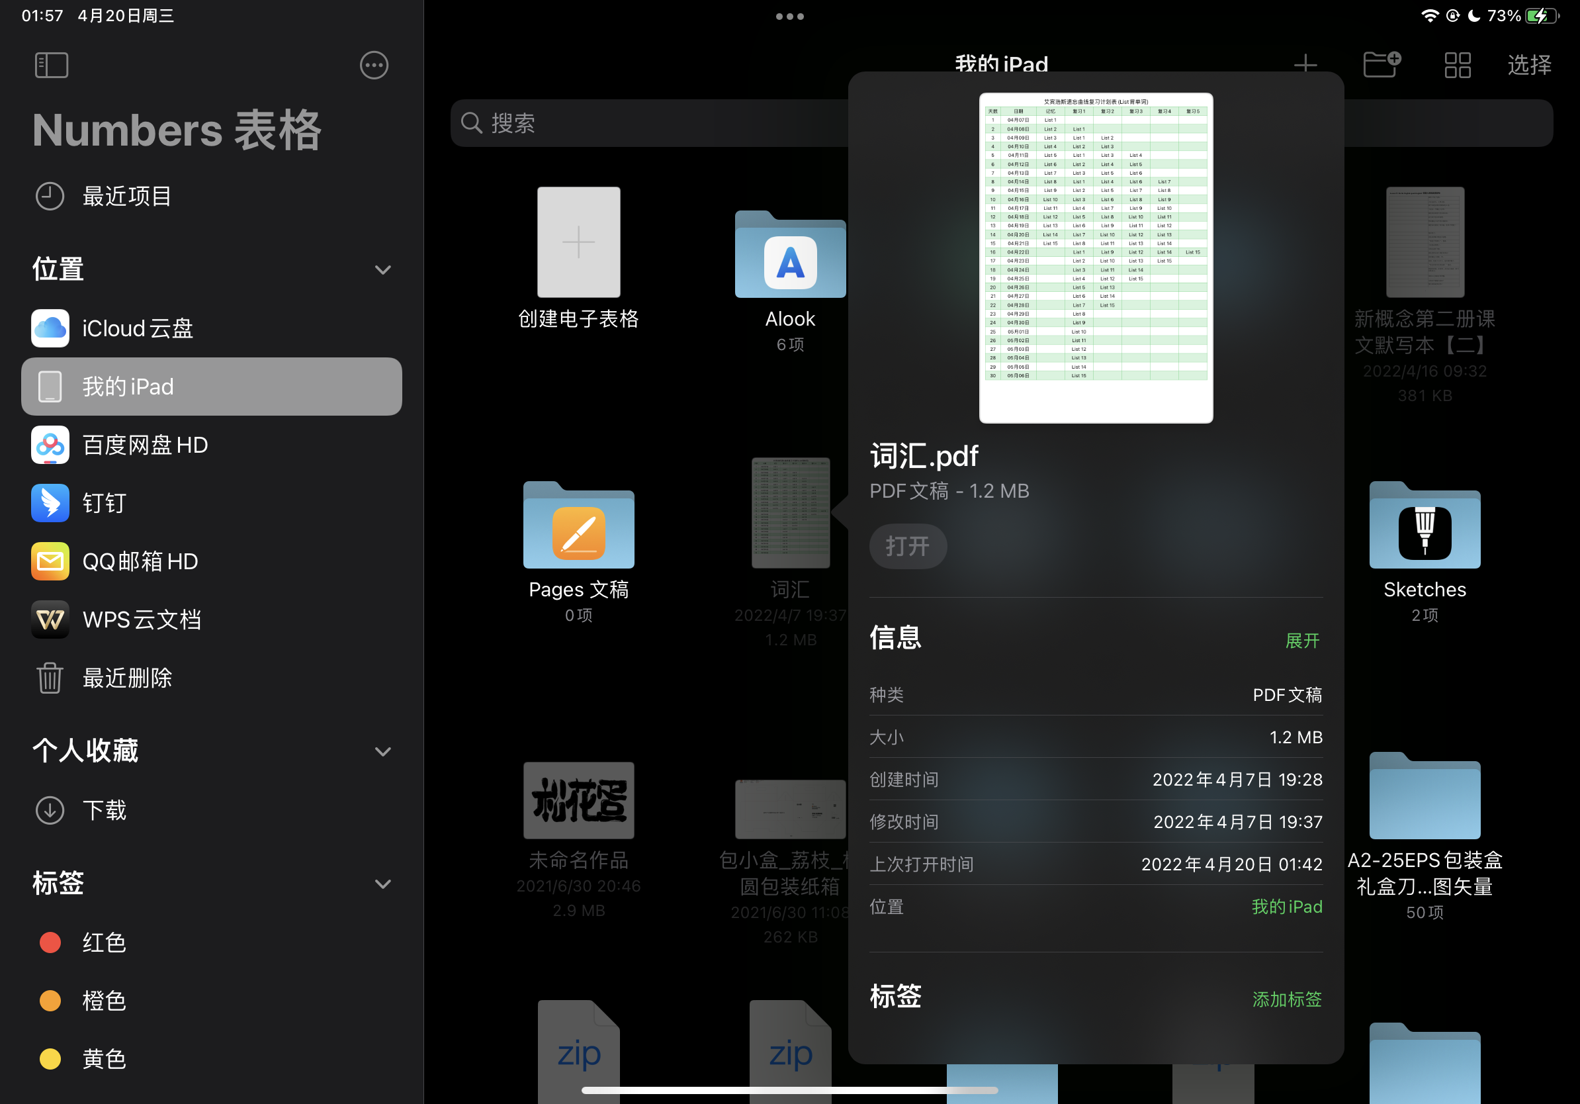Image resolution: width=1580 pixels, height=1104 pixels.
Task: Open iCloud 云盘 location
Action: [138, 328]
